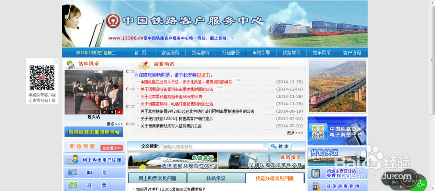Screen dimensions: 435x191
Task: Open the 货物快运 banner
Action: [x=337, y=157]
